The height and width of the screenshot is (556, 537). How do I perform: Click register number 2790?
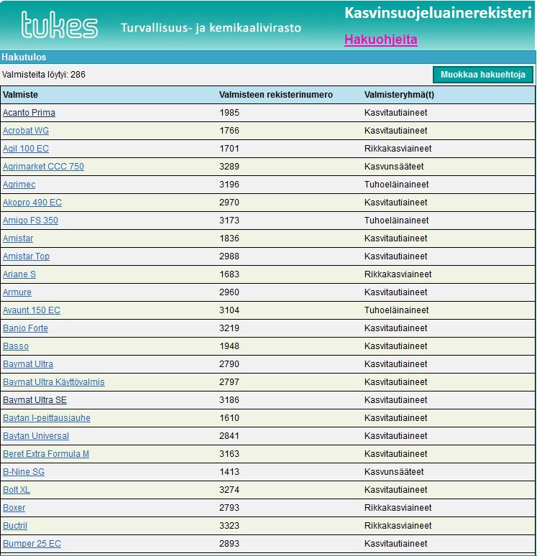click(229, 364)
